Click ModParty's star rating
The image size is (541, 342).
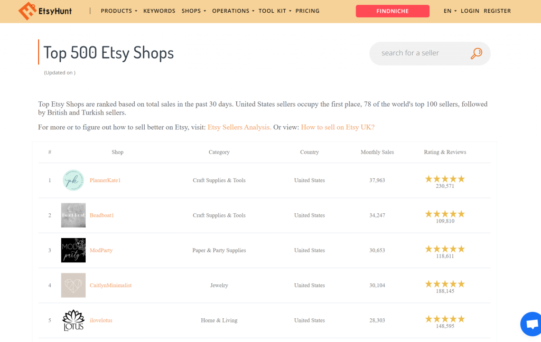pyautogui.click(x=444, y=248)
